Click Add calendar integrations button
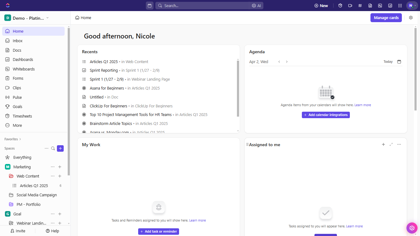Image resolution: width=420 pixels, height=236 pixels. [326, 115]
